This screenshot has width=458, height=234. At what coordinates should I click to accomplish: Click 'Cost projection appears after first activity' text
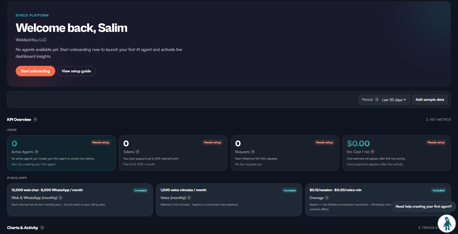pyautogui.click(x=375, y=164)
